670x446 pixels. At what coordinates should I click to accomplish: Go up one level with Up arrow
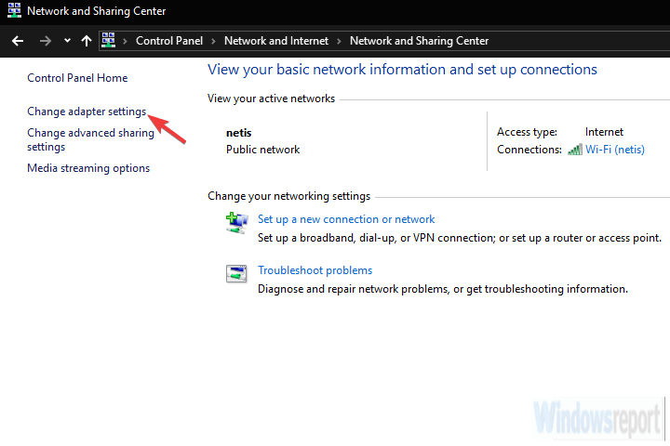pos(87,41)
